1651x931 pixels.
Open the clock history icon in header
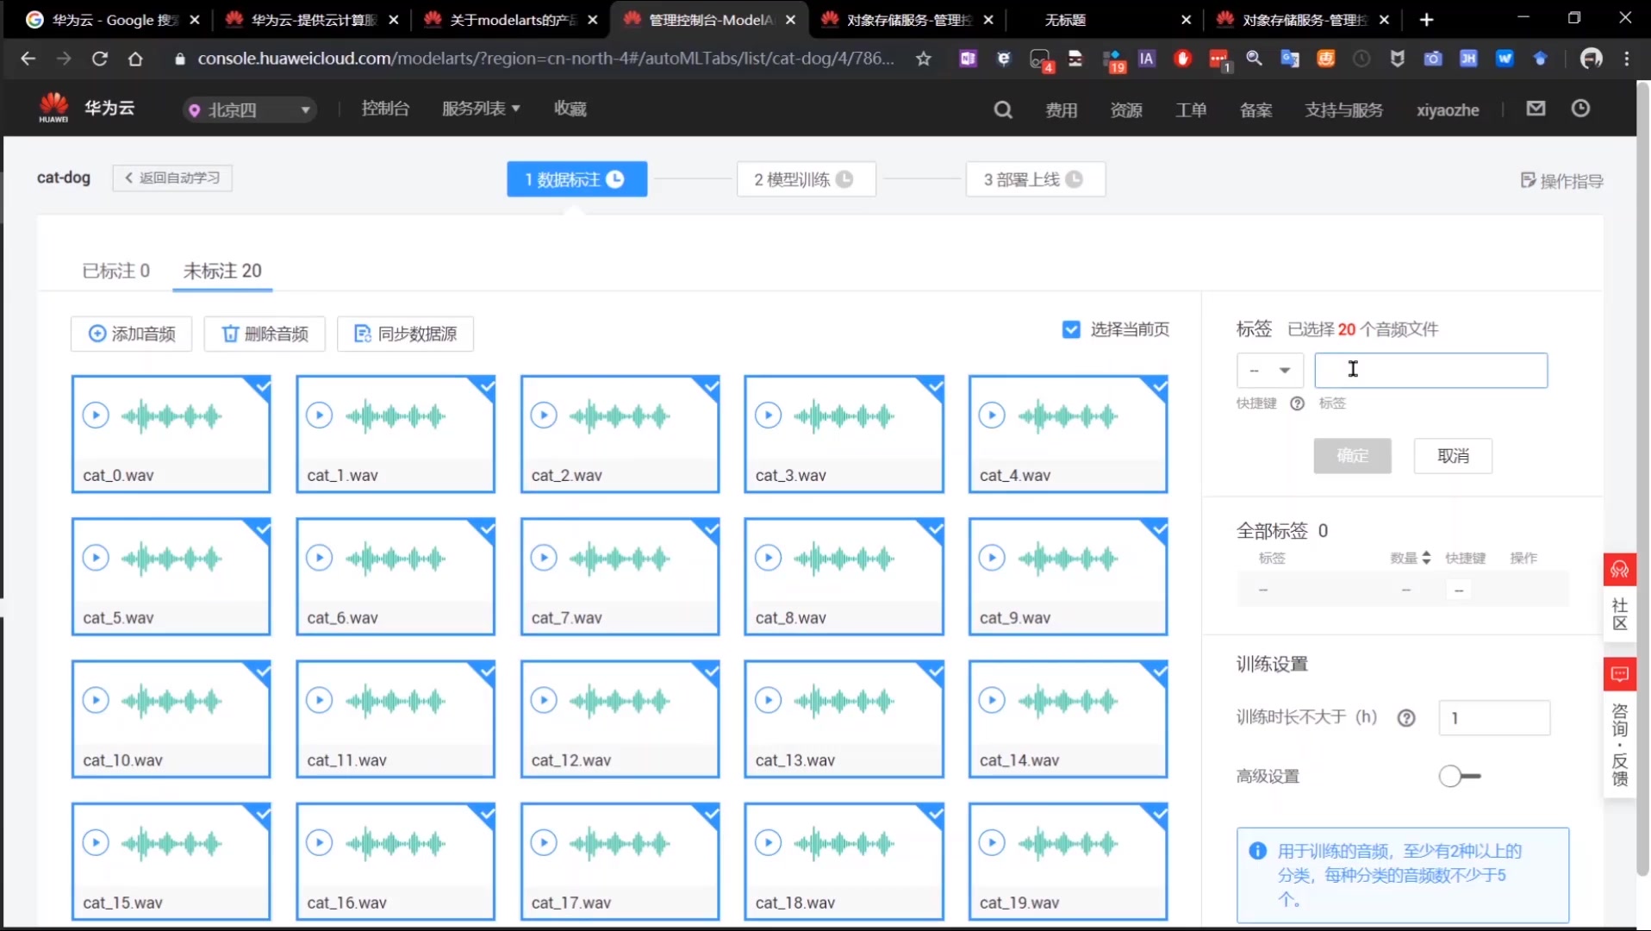[1580, 109]
